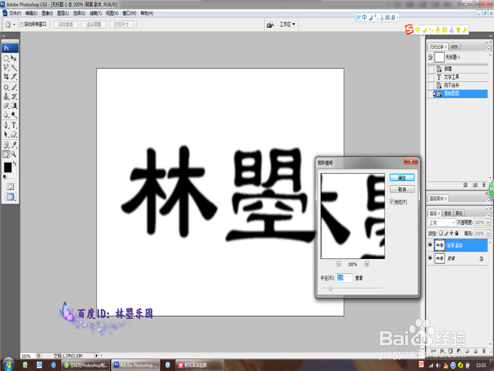Click the lock transparency icon in Layers panel

tap(441, 233)
